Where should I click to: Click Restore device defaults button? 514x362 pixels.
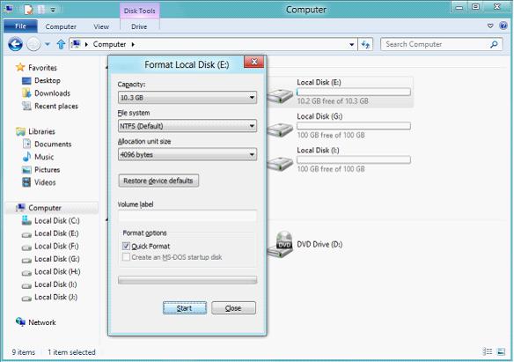coord(158,181)
